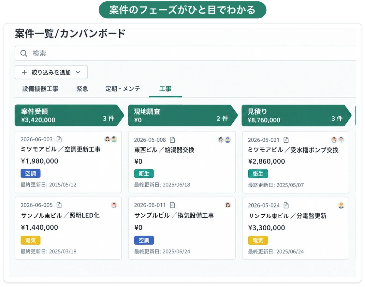Open document icon next to 2026-06-011
Viewport: 365px width, 287px height.
pos(172,205)
